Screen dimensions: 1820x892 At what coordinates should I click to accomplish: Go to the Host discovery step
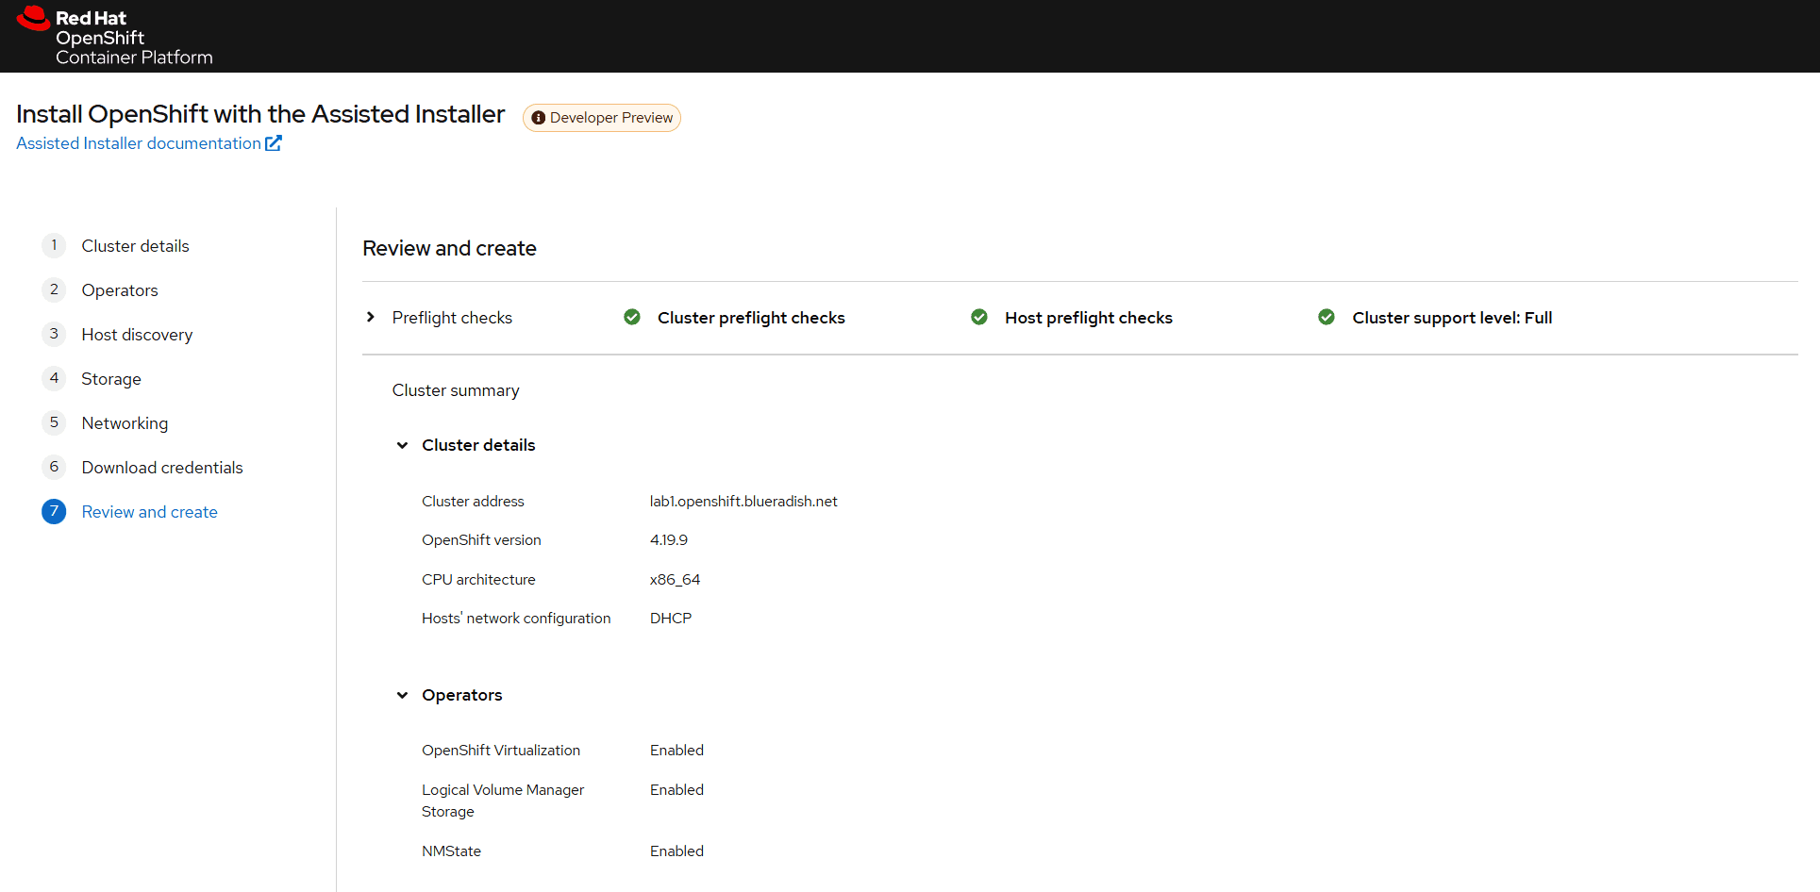pyautogui.click(x=137, y=335)
